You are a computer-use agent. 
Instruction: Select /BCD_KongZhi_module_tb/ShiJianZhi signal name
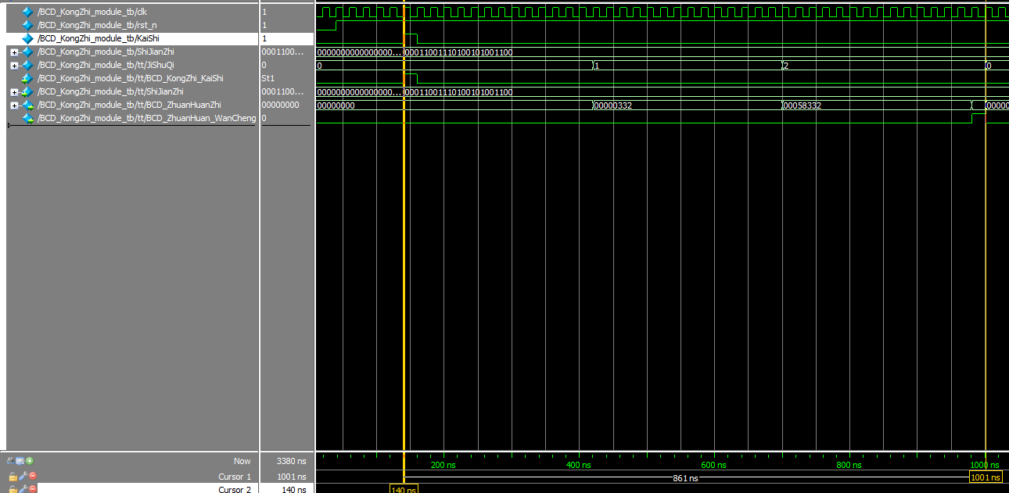[x=106, y=52]
